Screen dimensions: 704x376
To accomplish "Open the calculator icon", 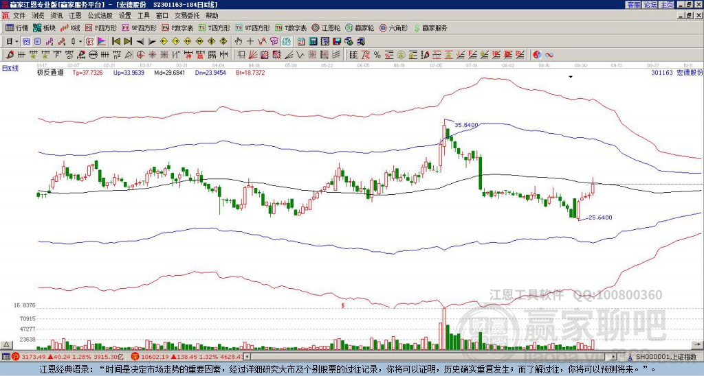I will [313, 41].
